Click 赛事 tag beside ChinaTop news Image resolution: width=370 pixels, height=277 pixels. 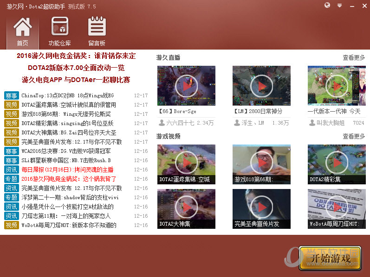pyautogui.click(x=11, y=95)
